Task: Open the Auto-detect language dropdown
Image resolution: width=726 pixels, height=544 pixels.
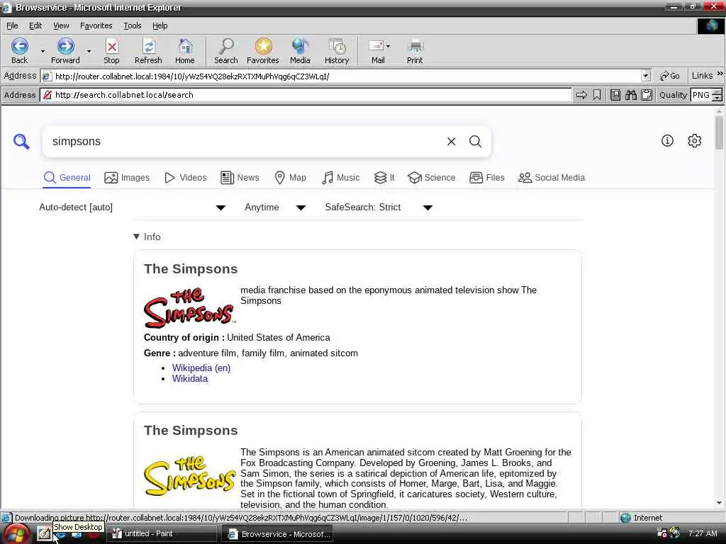Action: (x=133, y=208)
